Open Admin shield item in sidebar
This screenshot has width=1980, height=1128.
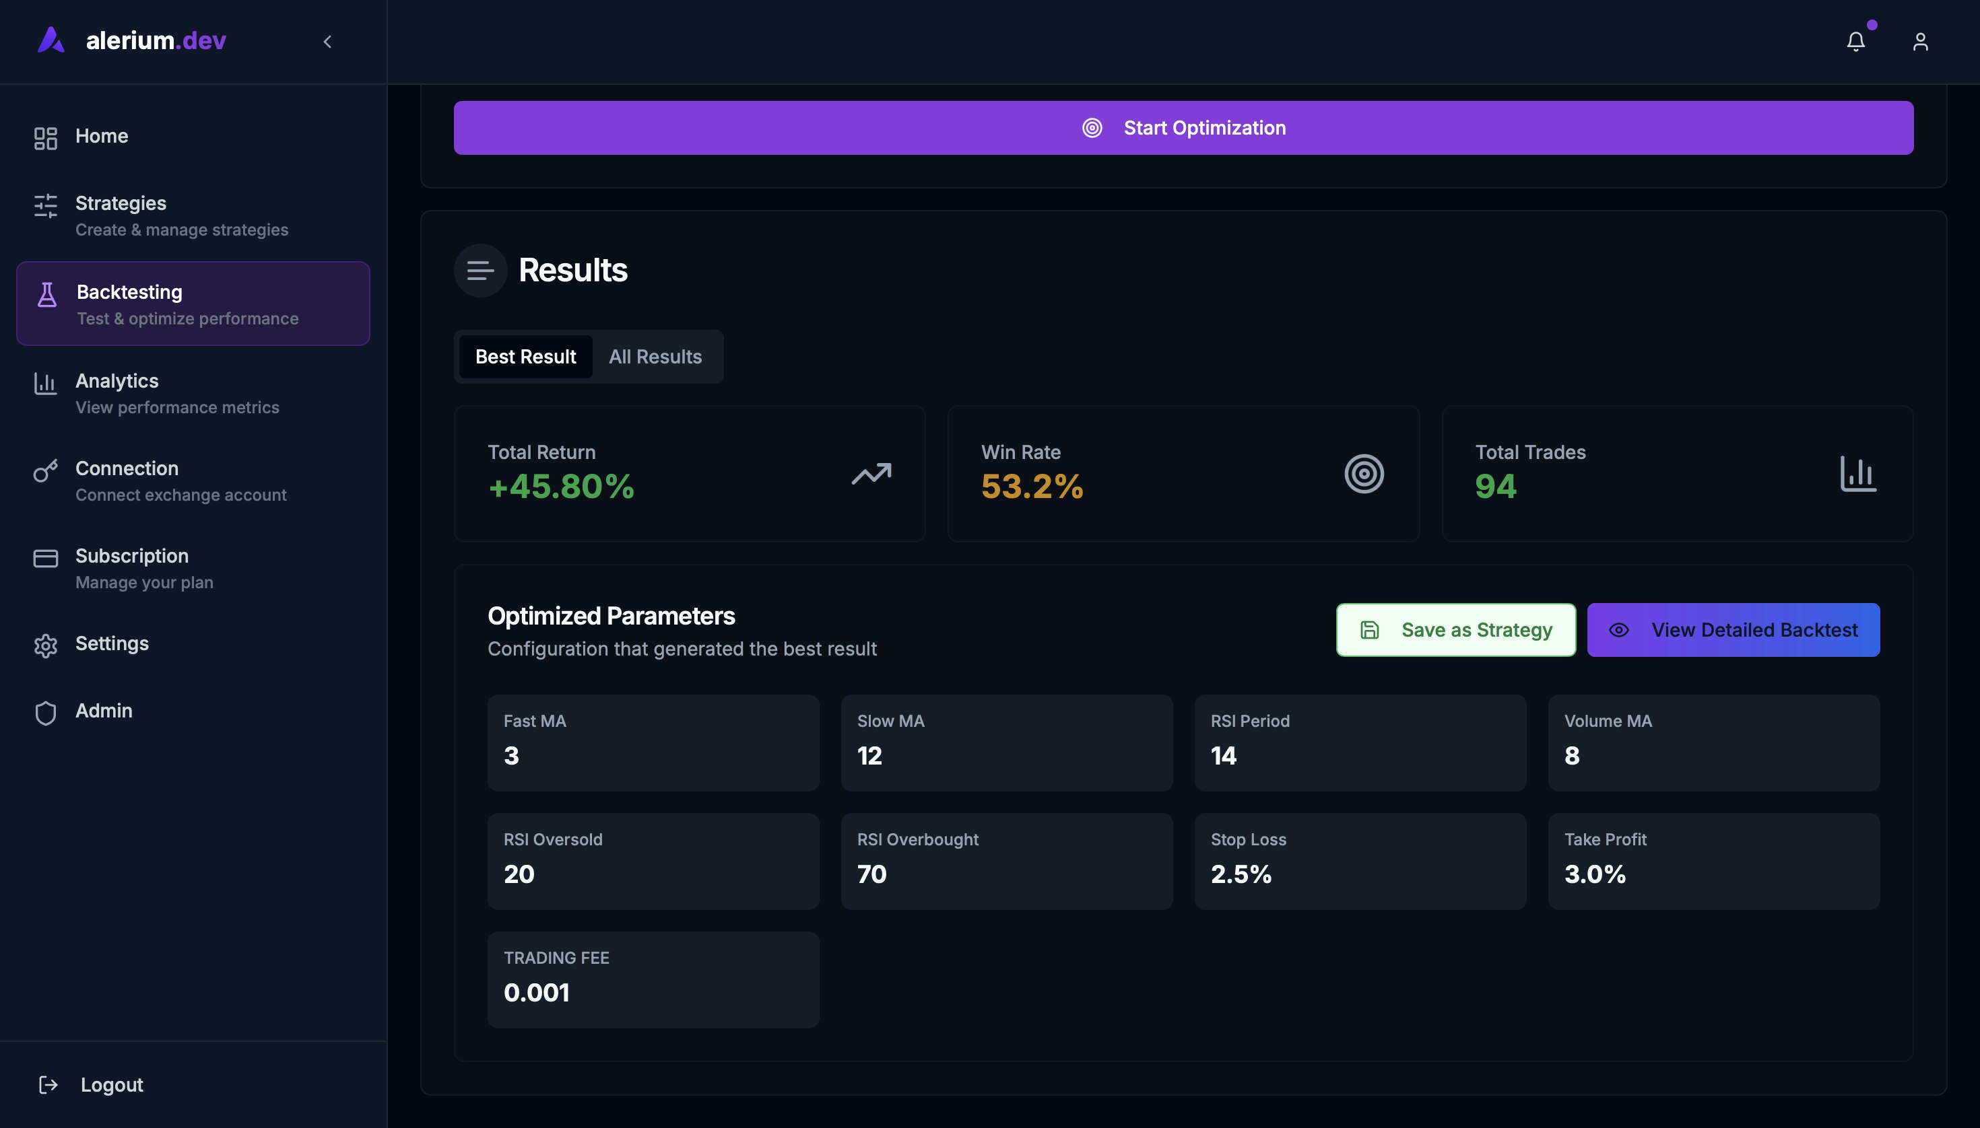46,713
